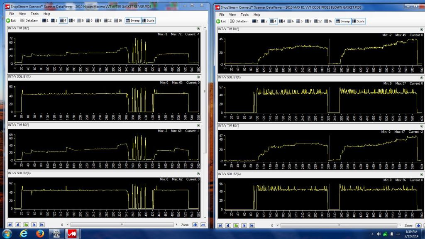Click vertical scrollbar thumb in AFTER GASKET REPAIR window
The height and width of the screenshot is (239, 425).
point(205,91)
